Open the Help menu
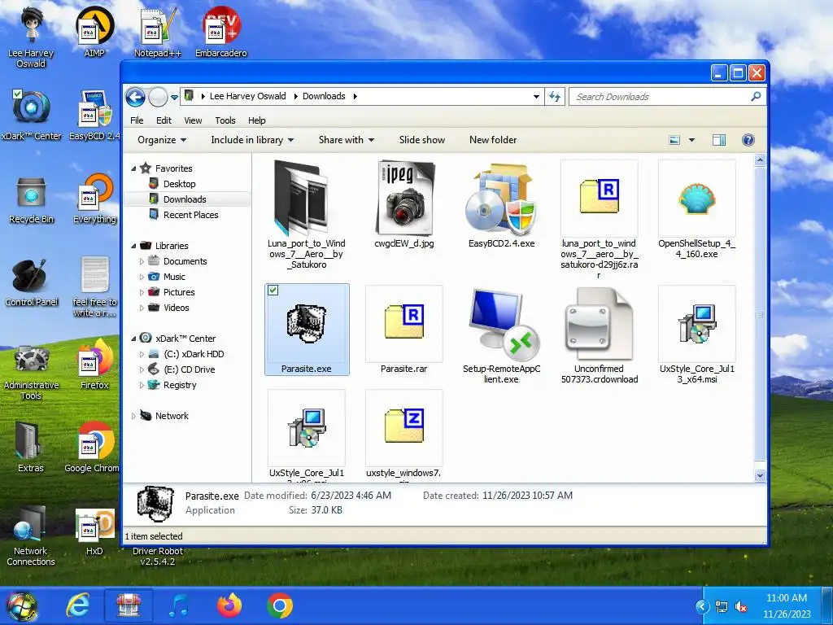This screenshot has width=833, height=625. click(256, 120)
